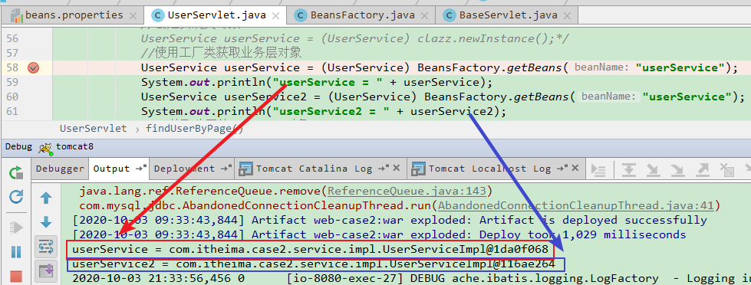The height and width of the screenshot is (285, 751).
Task: Click the down arrow in console gutter
Action: (x=46, y=222)
